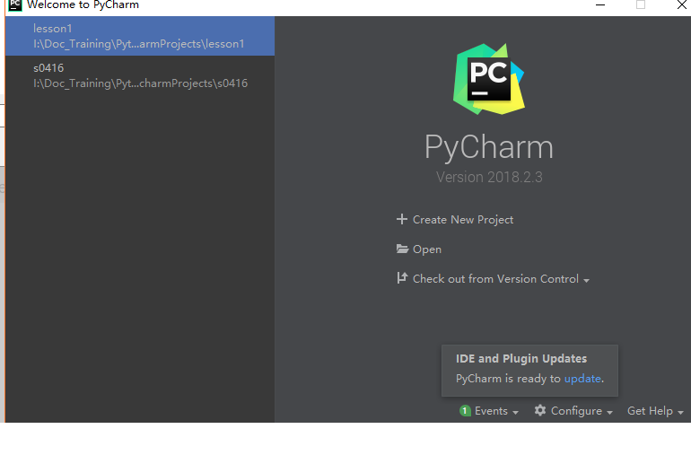Click the PyCharm logo image
The height and width of the screenshot is (455, 691).
click(489, 79)
